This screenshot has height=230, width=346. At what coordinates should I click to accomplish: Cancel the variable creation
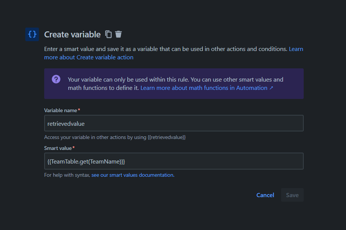click(x=265, y=195)
